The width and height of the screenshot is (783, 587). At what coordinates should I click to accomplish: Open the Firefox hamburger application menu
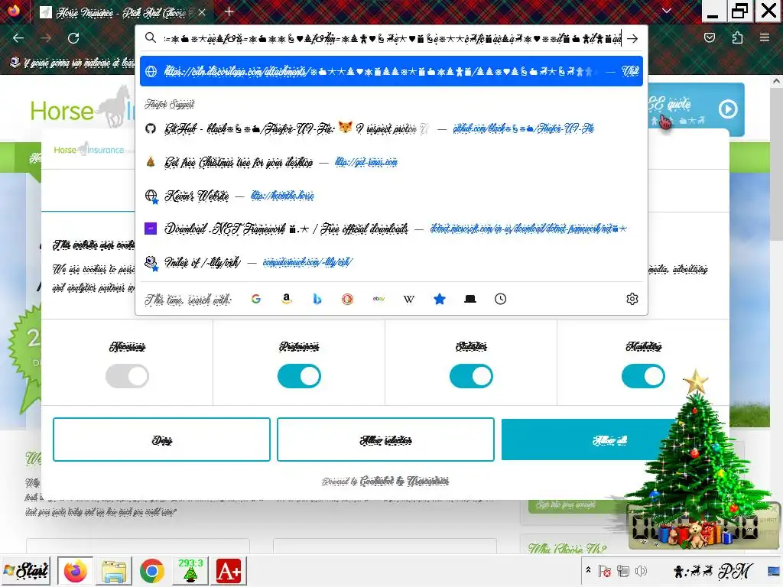click(x=765, y=38)
